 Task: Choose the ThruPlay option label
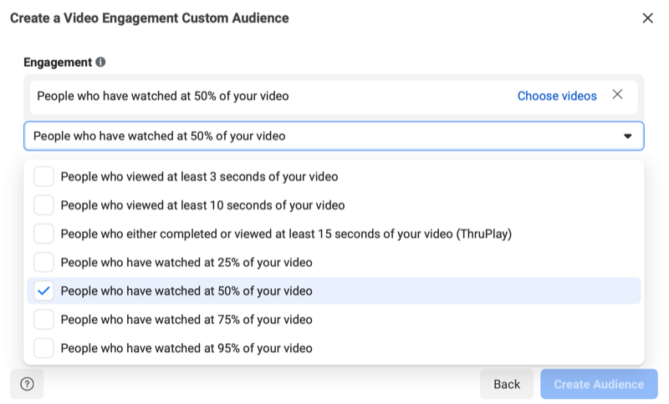pos(286,234)
